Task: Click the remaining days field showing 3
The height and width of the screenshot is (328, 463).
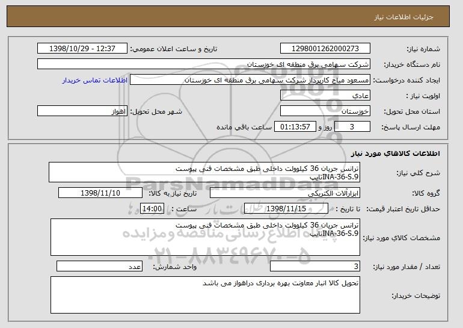Action: coord(352,127)
